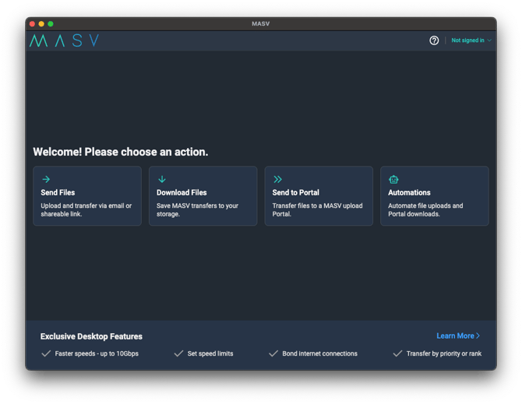
Task: Minimize the MASV window with yellow button
Action: click(41, 24)
